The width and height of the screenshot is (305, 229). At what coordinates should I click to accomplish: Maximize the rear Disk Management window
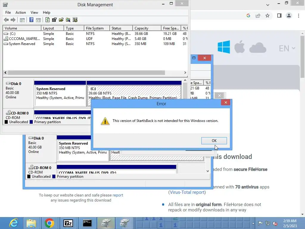(194, 58)
